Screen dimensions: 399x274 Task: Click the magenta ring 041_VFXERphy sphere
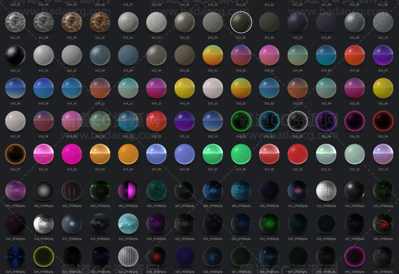pos(354,257)
